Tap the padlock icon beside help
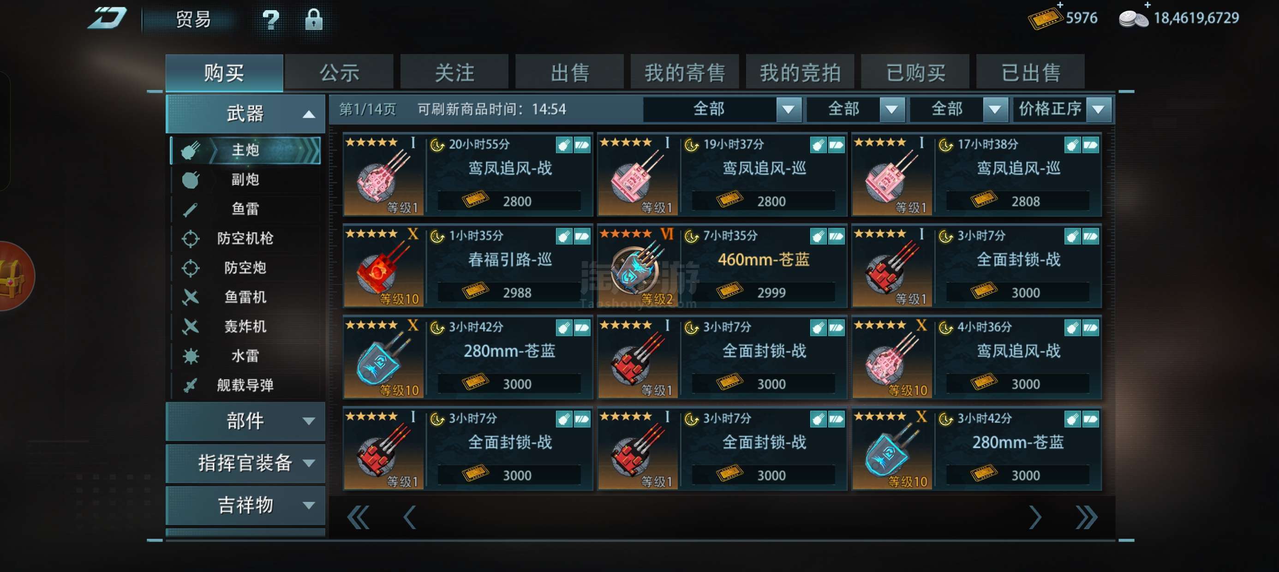The image size is (1279, 572). click(x=313, y=20)
